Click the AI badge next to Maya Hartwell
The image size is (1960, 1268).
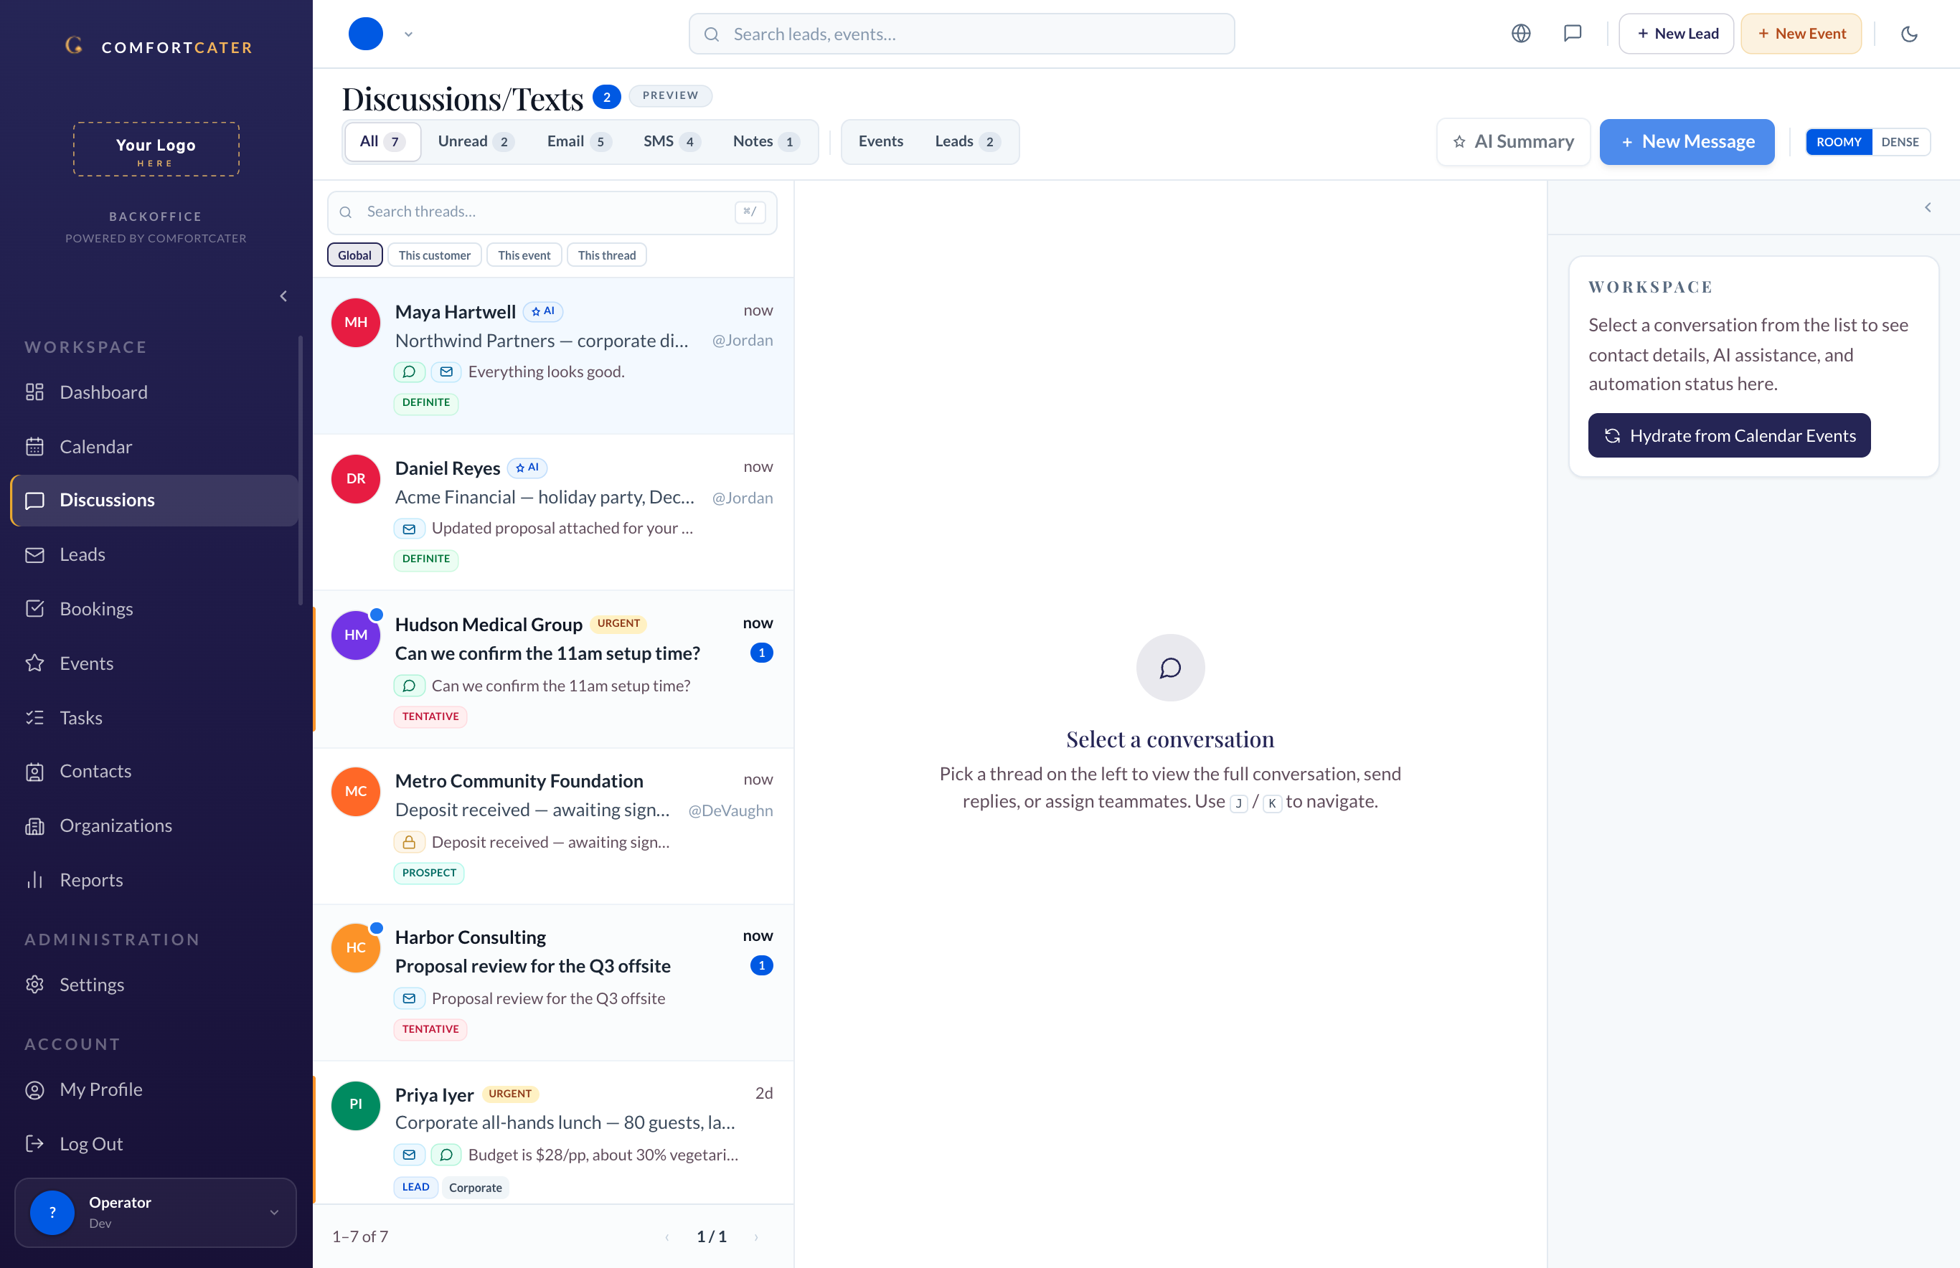click(x=542, y=311)
